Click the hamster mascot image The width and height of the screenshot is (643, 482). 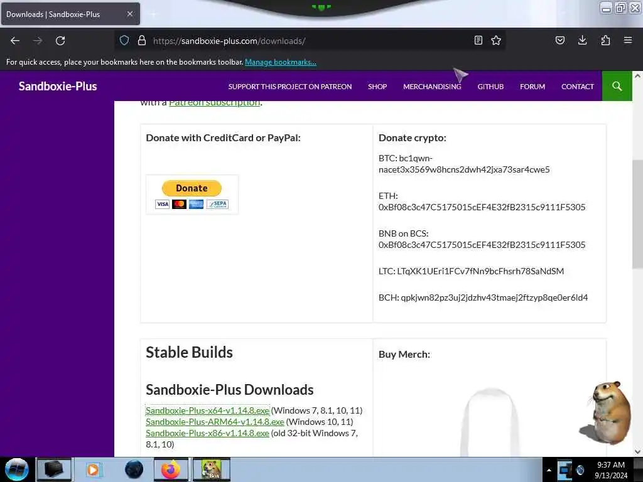[606, 412]
